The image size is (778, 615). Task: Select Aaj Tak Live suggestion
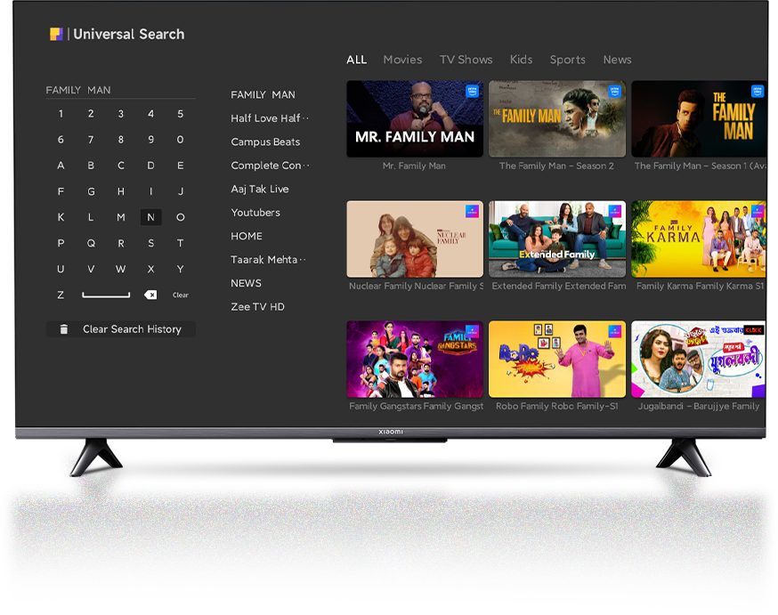point(260,189)
